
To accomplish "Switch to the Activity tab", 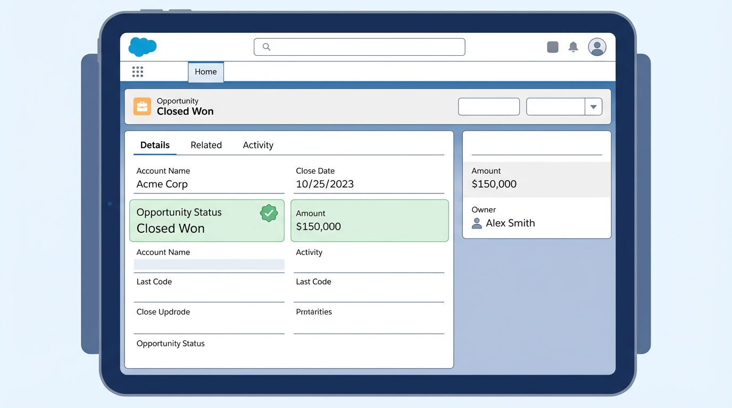I will [257, 144].
